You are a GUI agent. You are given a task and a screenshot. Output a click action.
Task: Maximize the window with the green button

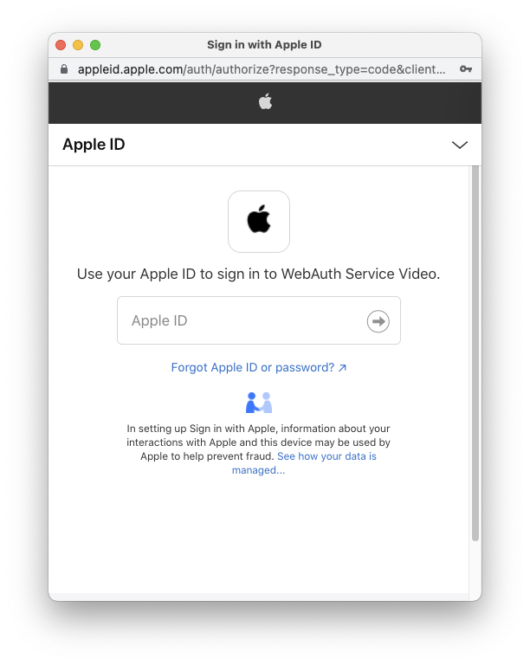coord(95,45)
